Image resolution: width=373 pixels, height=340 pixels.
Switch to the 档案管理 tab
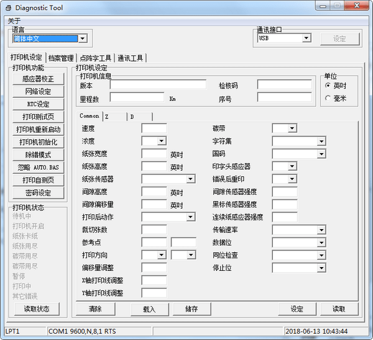tap(61, 59)
